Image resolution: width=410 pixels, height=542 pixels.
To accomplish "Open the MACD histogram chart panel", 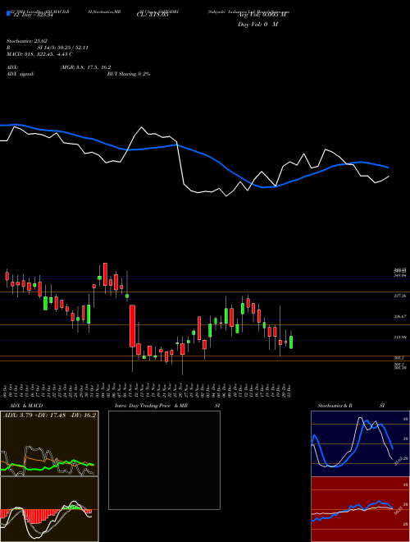I will (49, 509).
